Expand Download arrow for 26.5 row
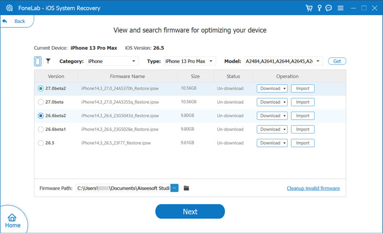The width and height of the screenshot is (383, 233). click(x=284, y=143)
